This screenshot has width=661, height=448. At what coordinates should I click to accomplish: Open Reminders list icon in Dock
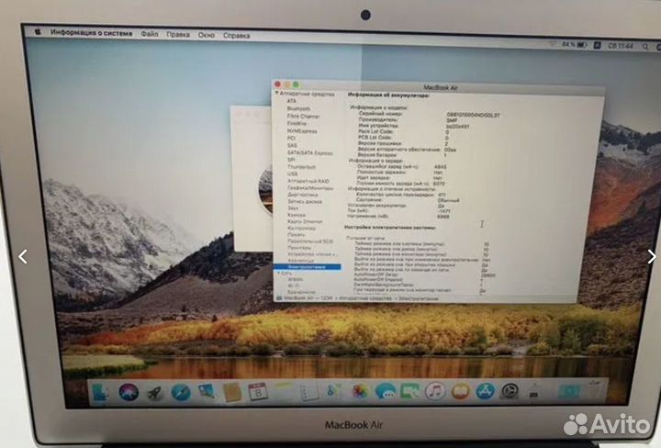coord(308,392)
